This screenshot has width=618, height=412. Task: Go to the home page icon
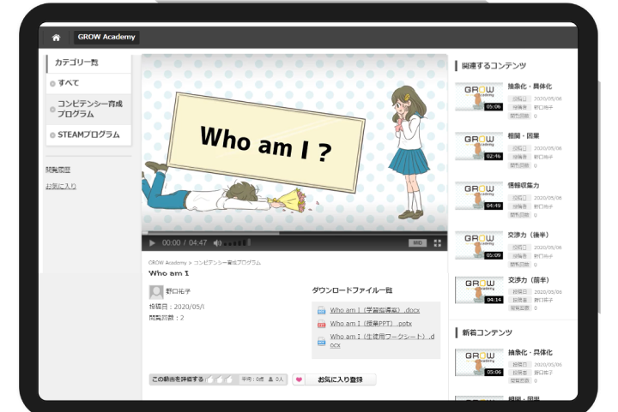(x=56, y=38)
